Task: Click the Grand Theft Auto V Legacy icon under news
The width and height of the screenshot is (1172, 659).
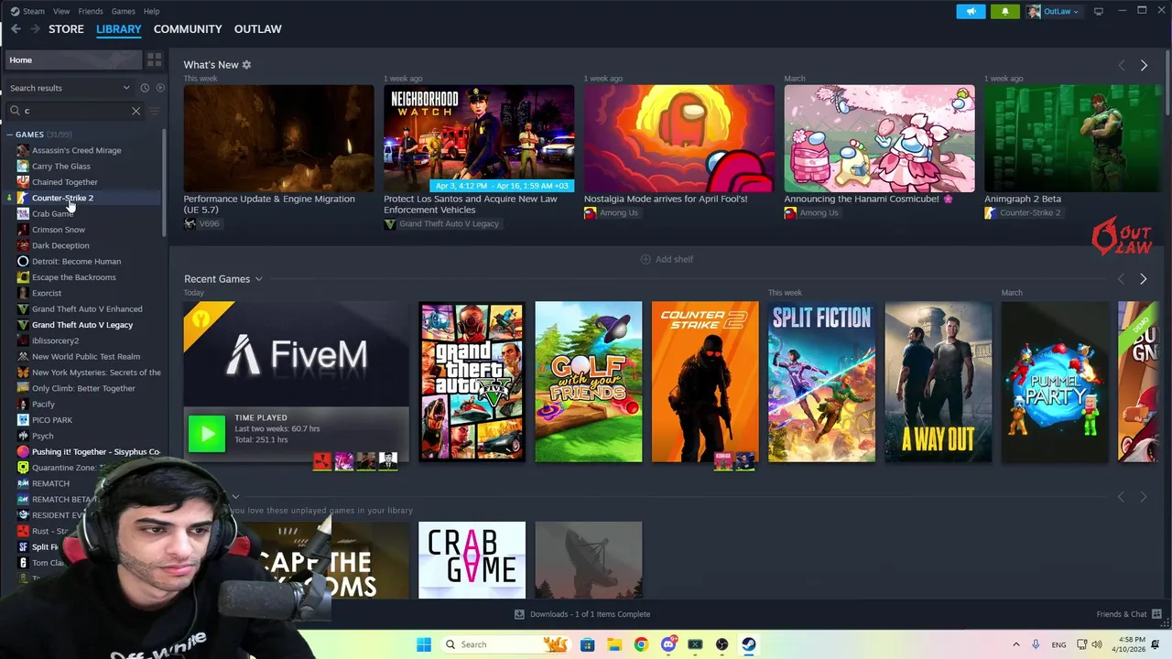Action: click(389, 223)
